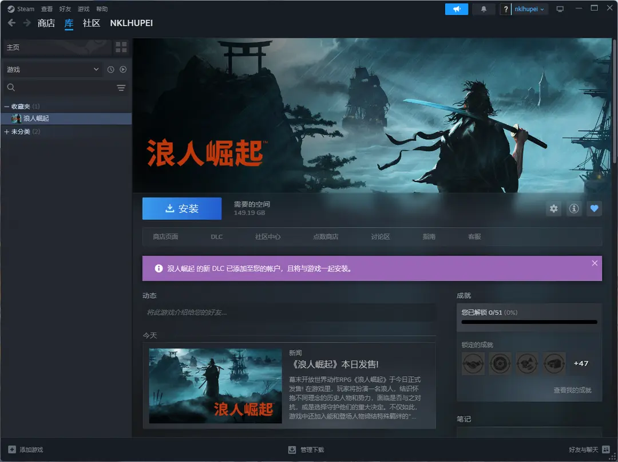Screen dimensions: 618x462
Task: Open friends and chat icon
Action: 606,449
